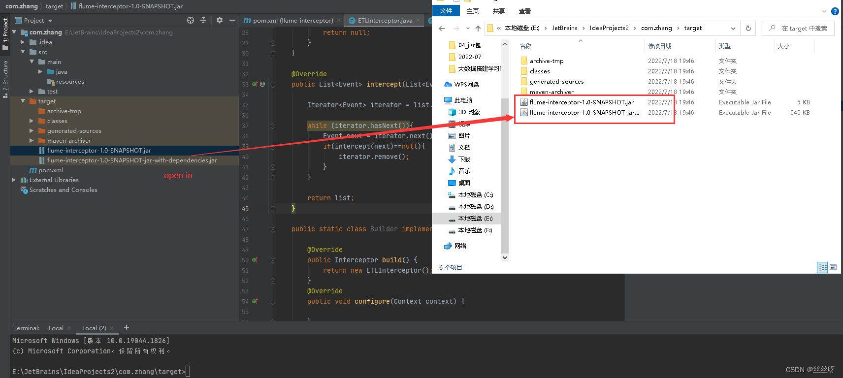
Task: Click the down arrow of Explorer navigation scrollbar
Action: pyautogui.click(x=505, y=257)
